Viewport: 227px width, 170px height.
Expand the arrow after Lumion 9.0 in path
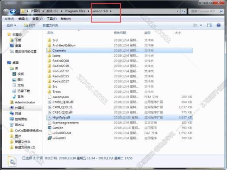(x=111, y=11)
